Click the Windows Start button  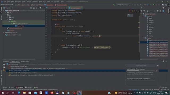click(3, 93)
